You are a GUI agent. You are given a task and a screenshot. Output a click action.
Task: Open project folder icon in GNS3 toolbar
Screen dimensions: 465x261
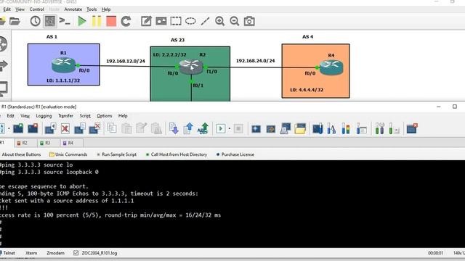click(15, 21)
